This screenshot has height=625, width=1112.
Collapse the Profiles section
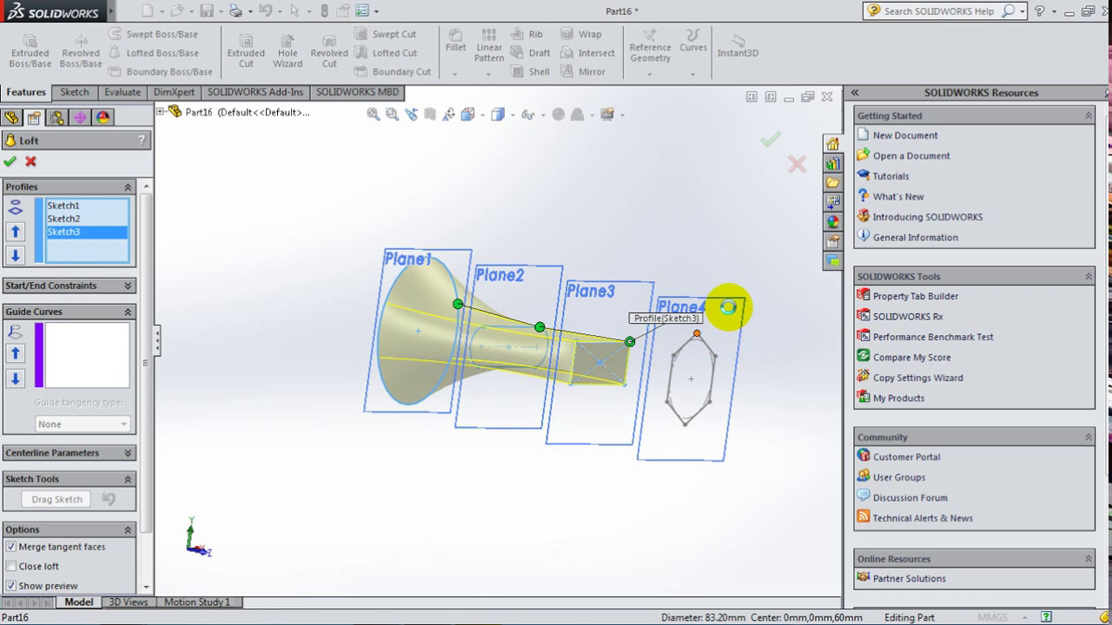coord(128,187)
